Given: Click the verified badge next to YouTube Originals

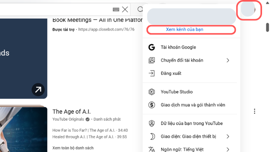Looking at the screenshot, I should coord(87,119).
